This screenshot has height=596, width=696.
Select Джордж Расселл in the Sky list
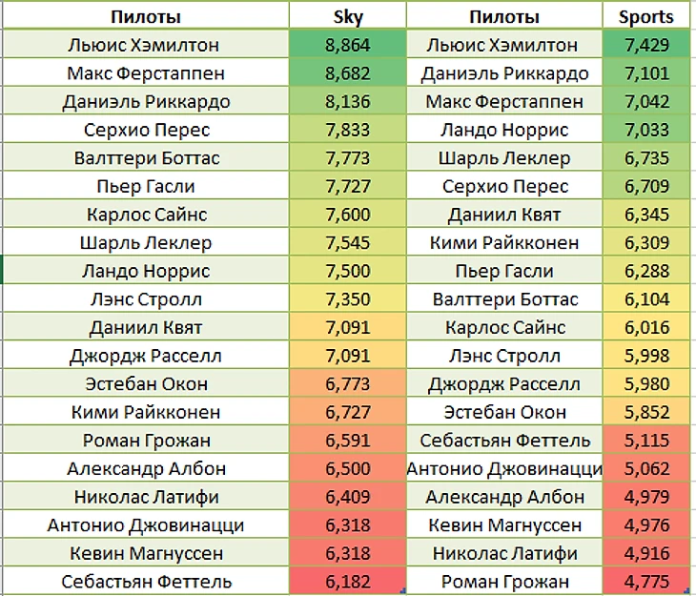[146, 356]
